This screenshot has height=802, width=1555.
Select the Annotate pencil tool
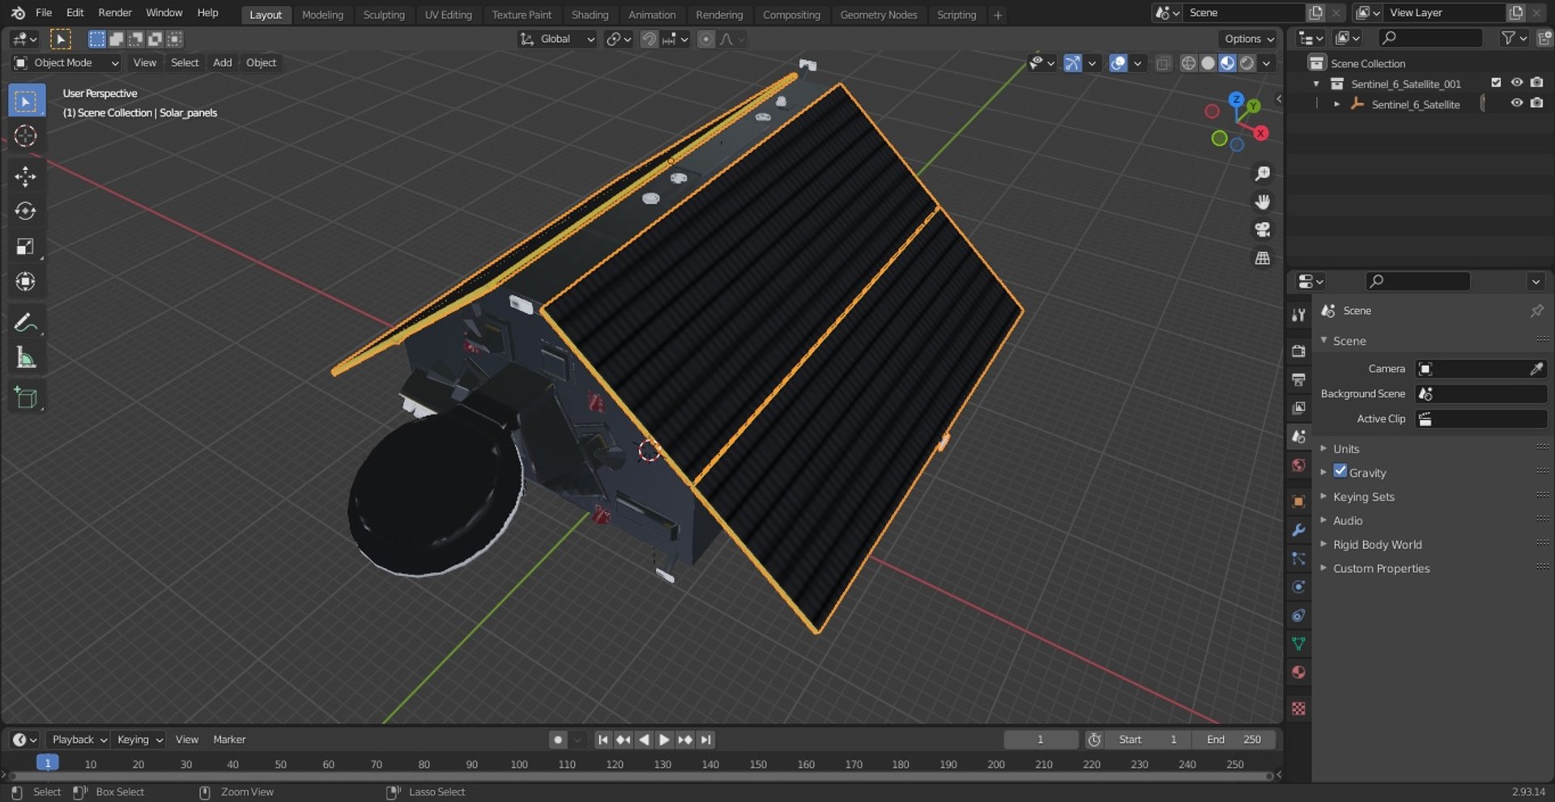(26, 323)
